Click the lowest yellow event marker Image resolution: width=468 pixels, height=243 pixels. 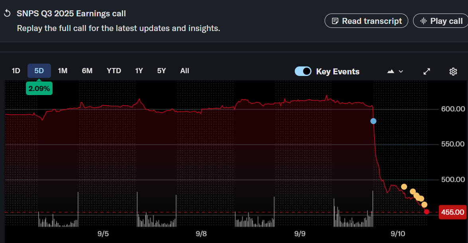(425, 204)
